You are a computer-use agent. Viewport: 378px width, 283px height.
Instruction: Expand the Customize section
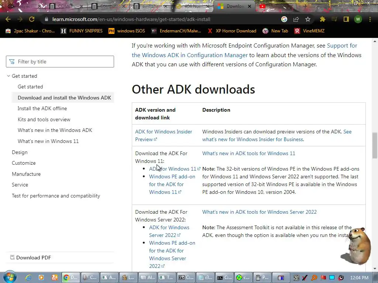coord(24,163)
